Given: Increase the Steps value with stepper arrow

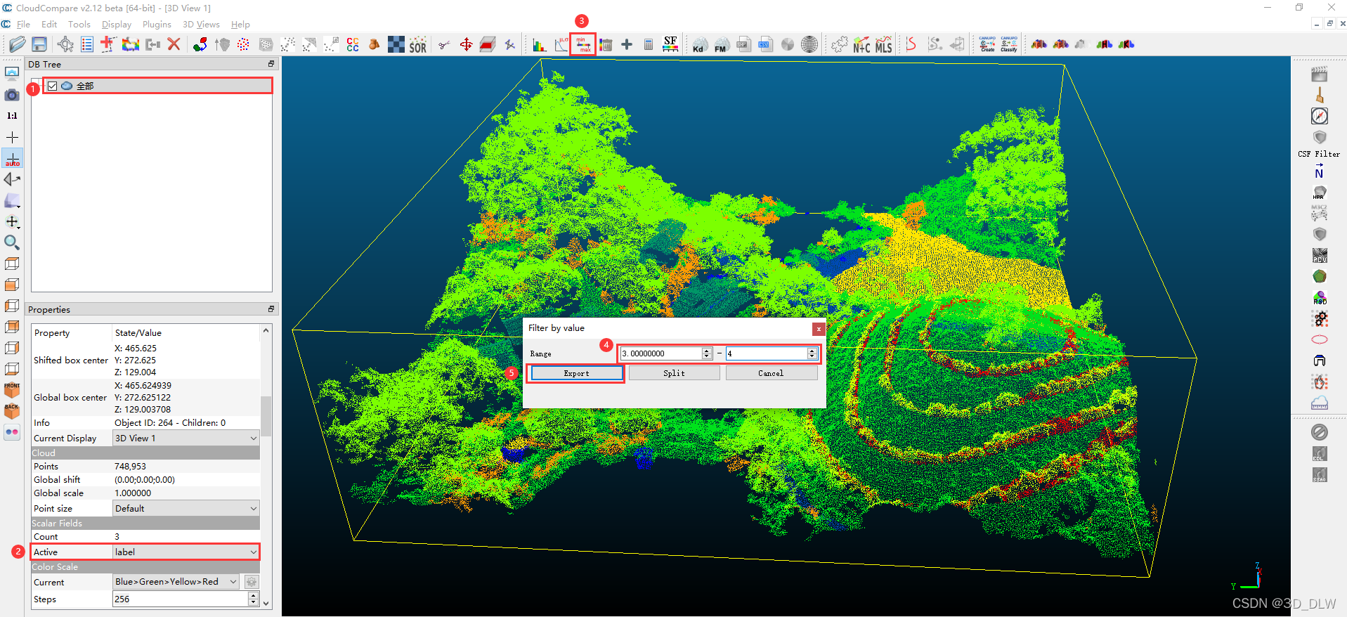Looking at the screenshot, I should 253,596.
